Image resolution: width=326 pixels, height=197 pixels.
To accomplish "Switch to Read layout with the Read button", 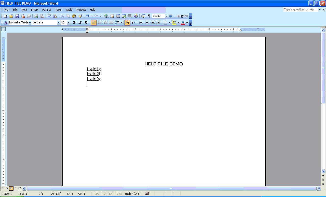I will tap(182, 16).
